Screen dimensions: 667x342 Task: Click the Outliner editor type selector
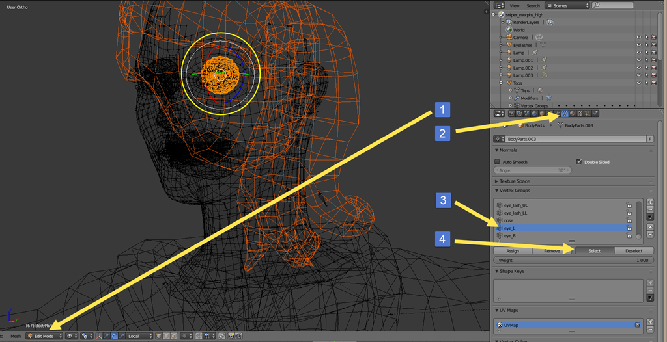click(500, 5)
